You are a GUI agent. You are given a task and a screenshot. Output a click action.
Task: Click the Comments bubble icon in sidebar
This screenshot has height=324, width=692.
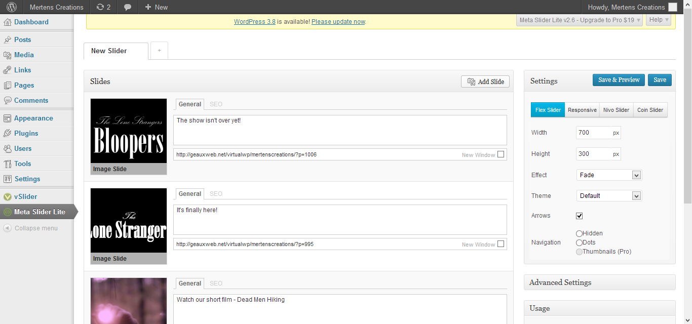(7, 101)
